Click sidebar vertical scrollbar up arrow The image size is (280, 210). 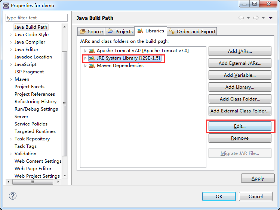[x=65, y=27]
